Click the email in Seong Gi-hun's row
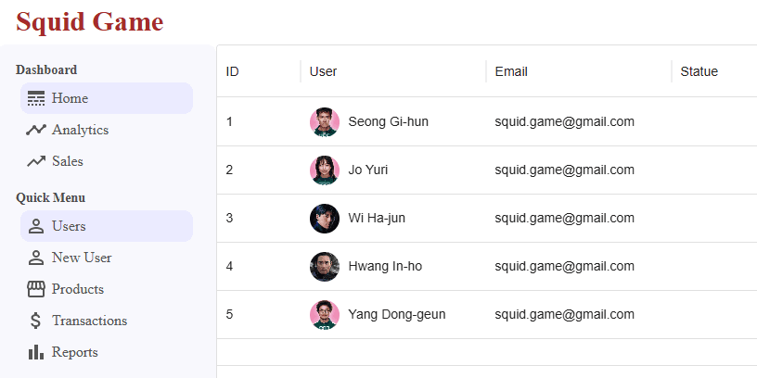Image resolution: width=757 pixels, height=378 pixels. (564, 122)
